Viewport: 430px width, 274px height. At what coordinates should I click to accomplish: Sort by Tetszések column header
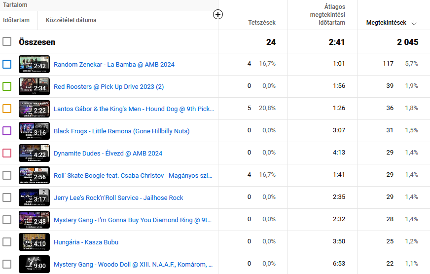[262, 23]
